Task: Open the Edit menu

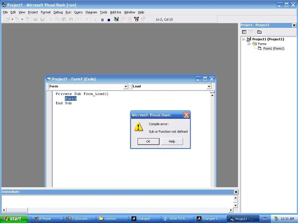Action: pyautogui.click(x=13, y=12)
